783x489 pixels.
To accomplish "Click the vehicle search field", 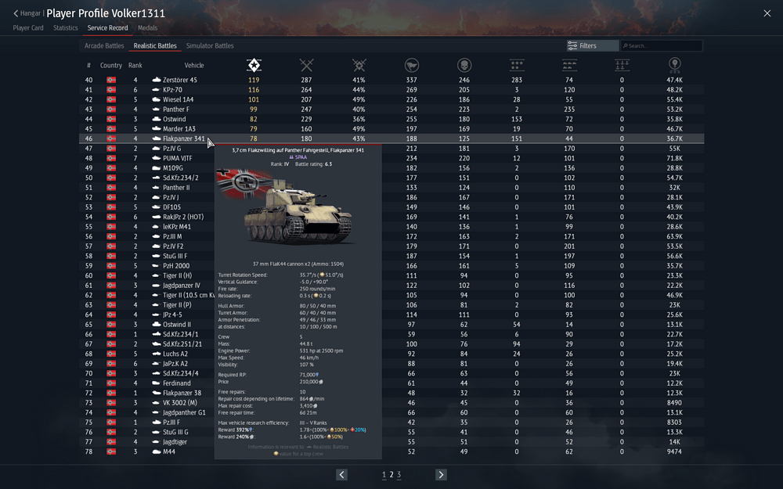I will (x=662, y=45).
